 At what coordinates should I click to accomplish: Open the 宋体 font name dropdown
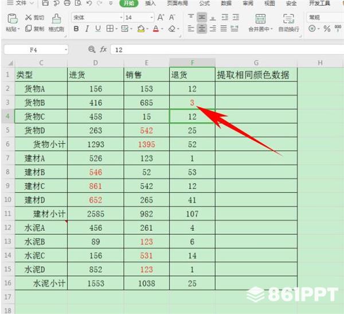pyautogui.click(x=121, y=17)
